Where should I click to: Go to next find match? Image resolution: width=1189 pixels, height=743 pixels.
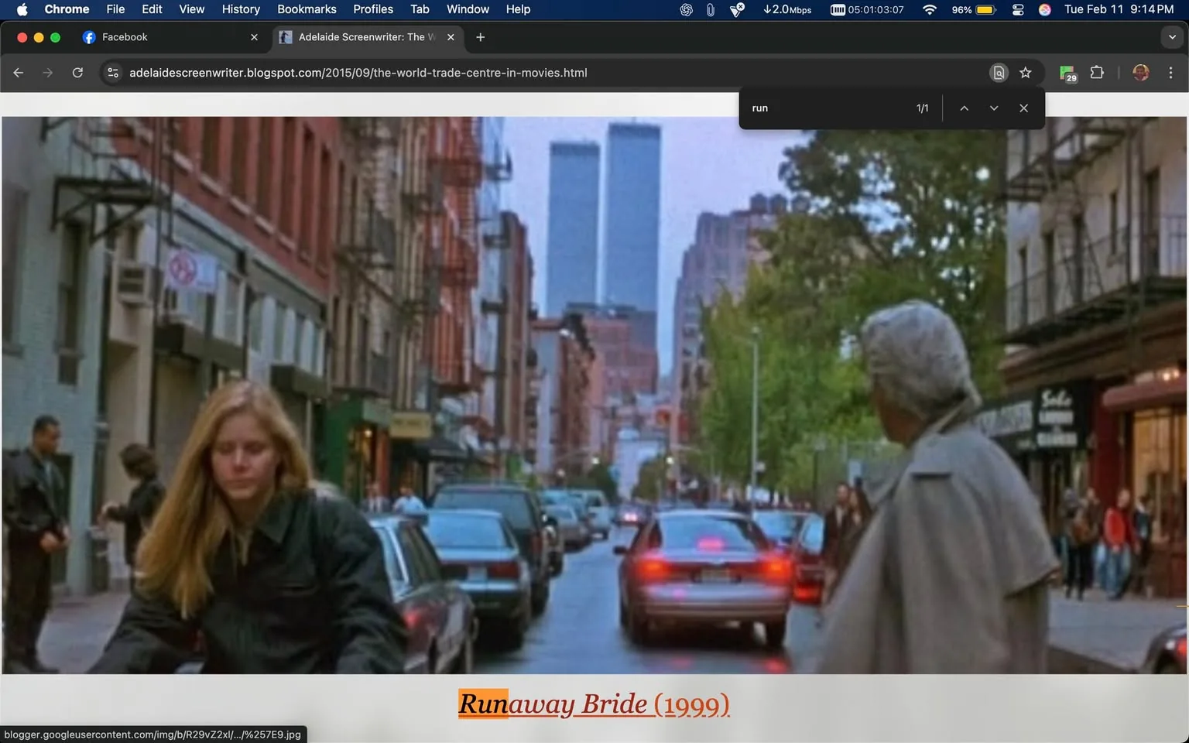994,108
